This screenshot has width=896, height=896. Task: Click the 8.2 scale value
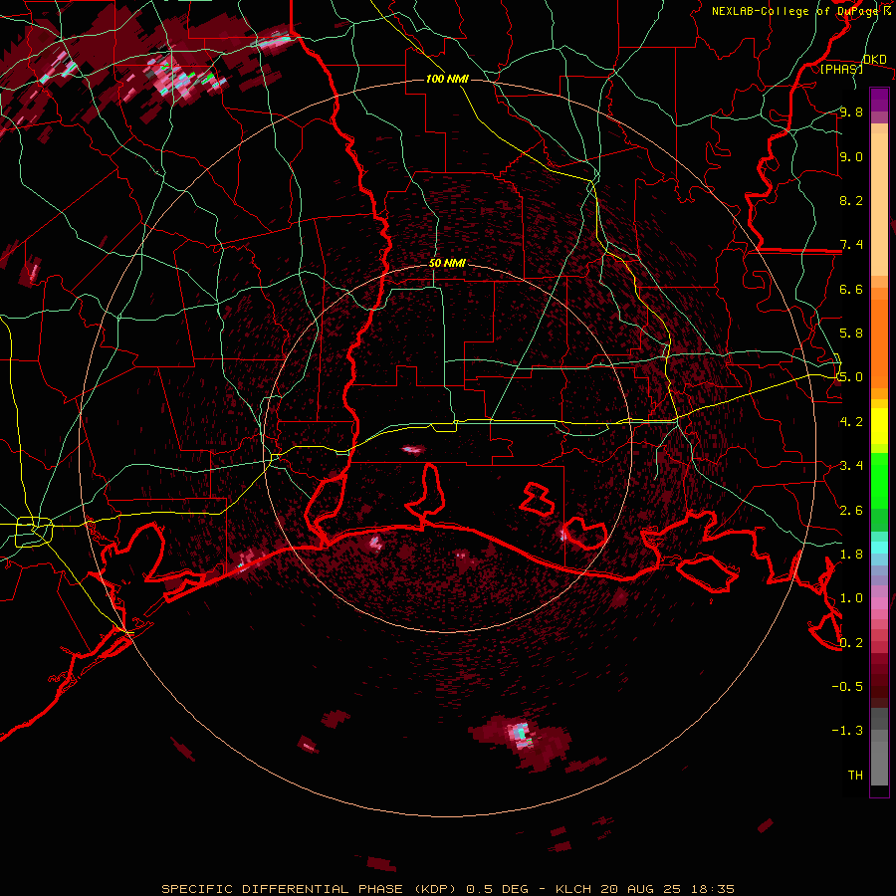(x=851, y=200)
